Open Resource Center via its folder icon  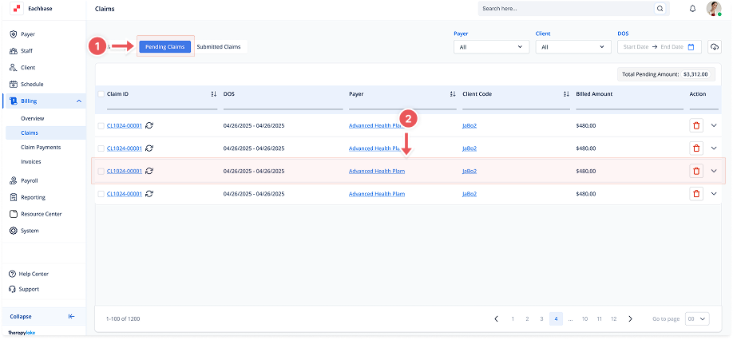point(14,214)
